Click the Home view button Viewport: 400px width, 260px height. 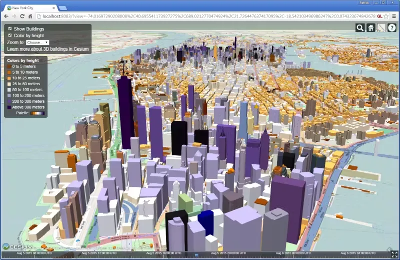pos(370,28)
